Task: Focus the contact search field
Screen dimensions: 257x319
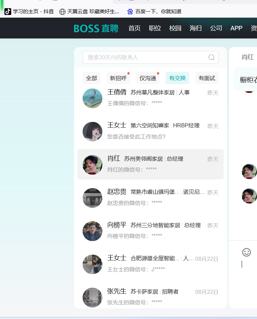Action: coord(151,58)
